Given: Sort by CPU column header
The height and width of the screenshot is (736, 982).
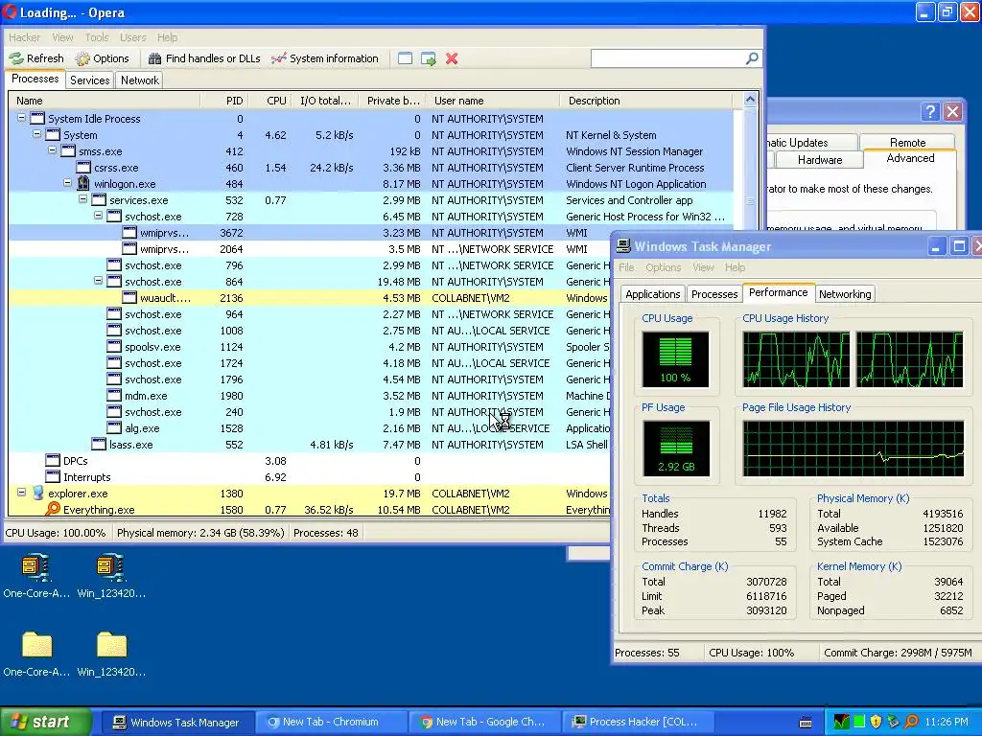Looking at the screenshot, I should pyautogui.click(x=270, y=100).
